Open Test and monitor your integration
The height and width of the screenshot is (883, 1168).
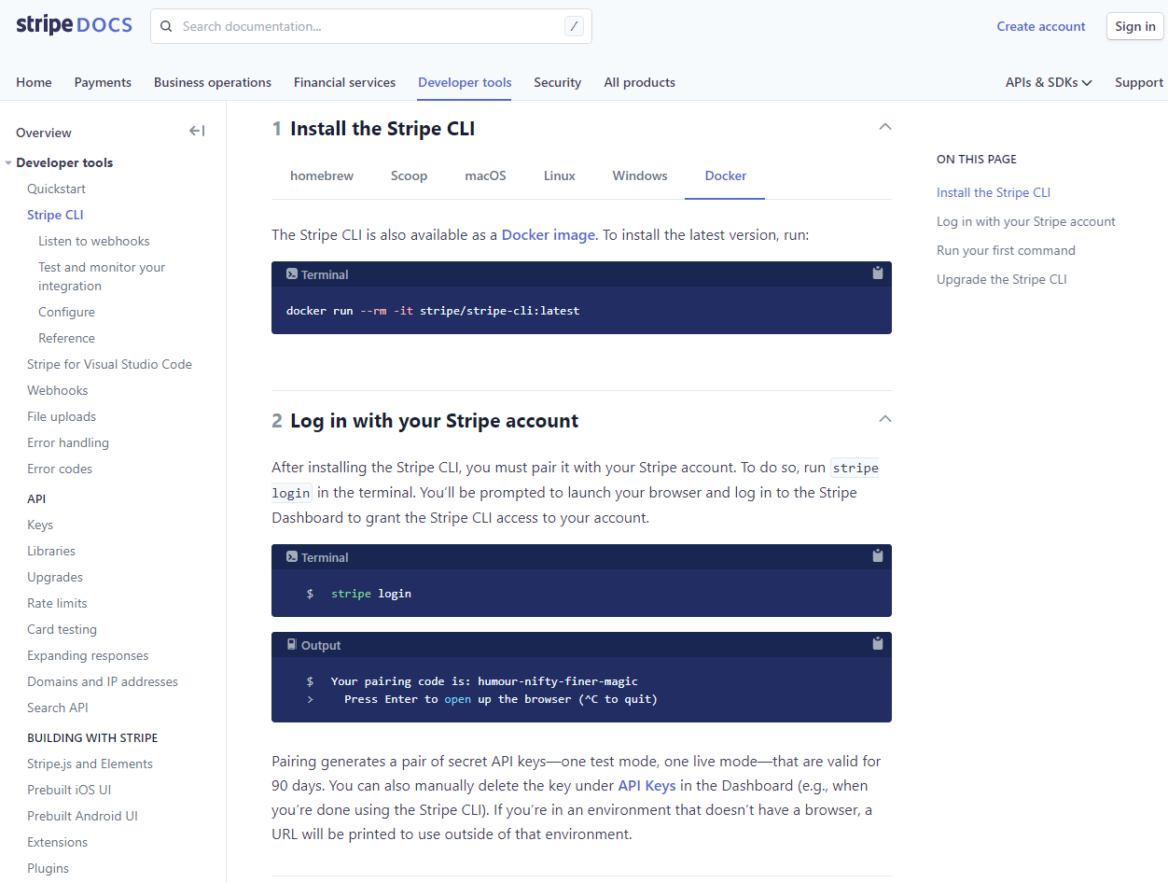click(x=102, y=276)
